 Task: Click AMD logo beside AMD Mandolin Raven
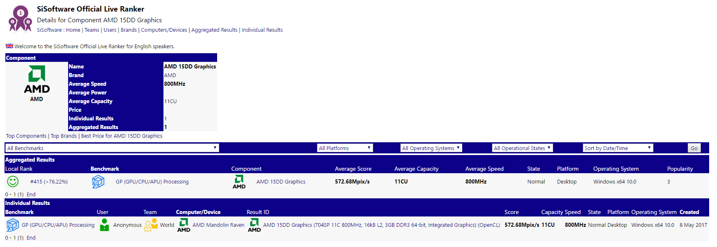(184, 225)
